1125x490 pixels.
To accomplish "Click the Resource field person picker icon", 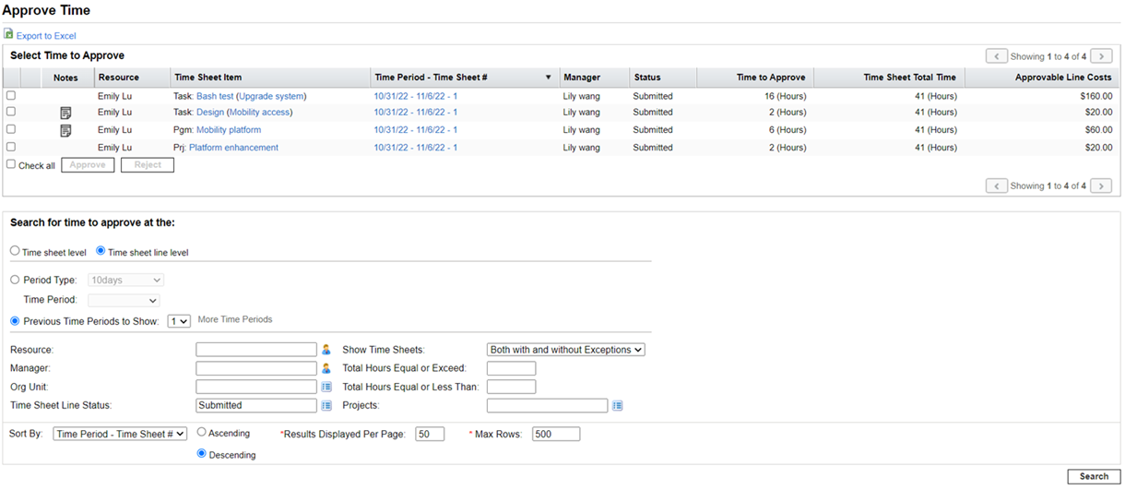I will 326,350.
